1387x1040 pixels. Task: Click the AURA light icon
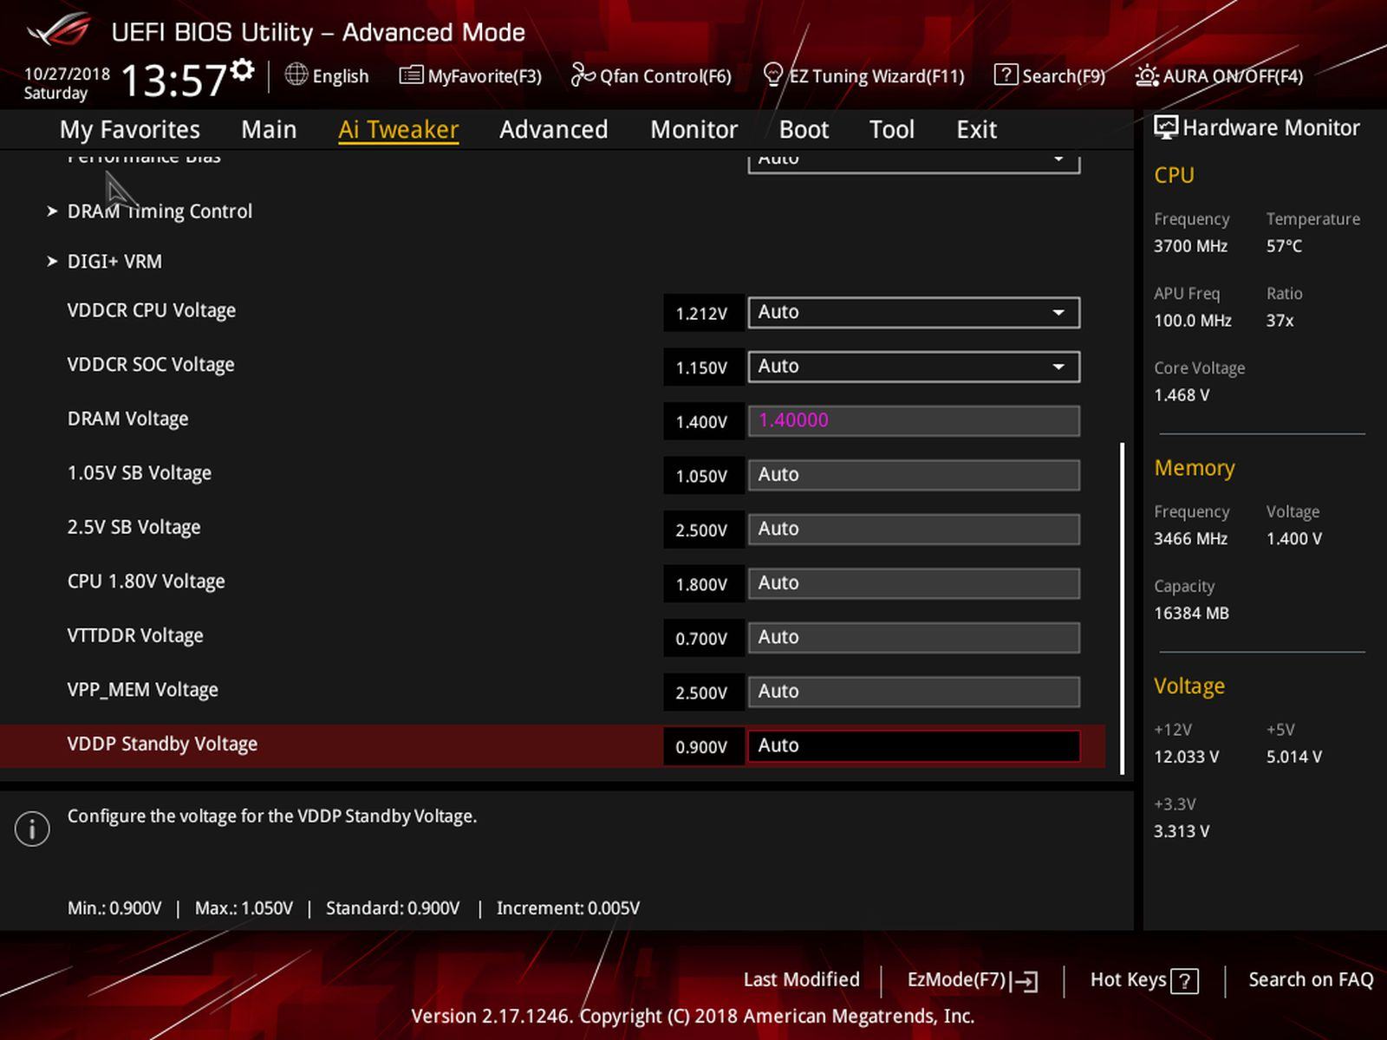[x=1147, y=75]
